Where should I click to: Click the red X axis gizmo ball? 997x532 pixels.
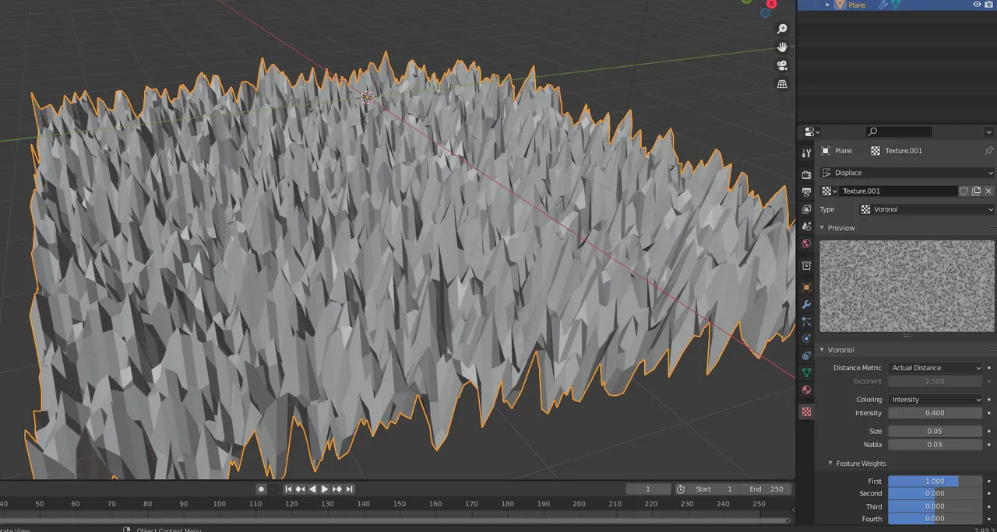pos(772,3)
